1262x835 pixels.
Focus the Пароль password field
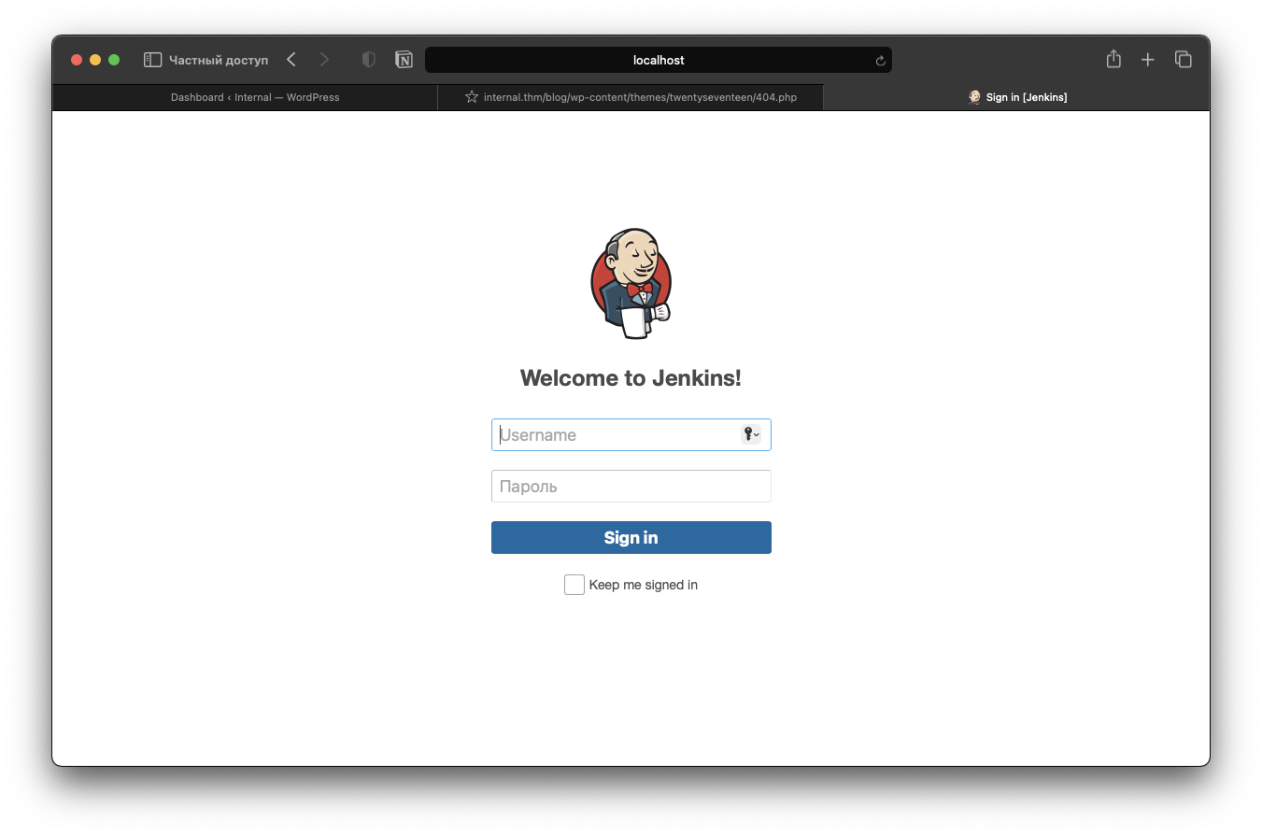(x=631, y=487)
